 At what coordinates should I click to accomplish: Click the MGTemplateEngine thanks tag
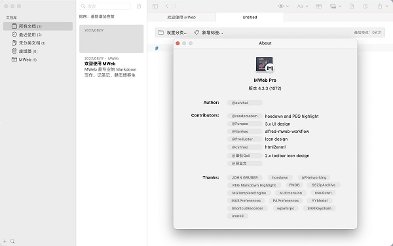249,193
